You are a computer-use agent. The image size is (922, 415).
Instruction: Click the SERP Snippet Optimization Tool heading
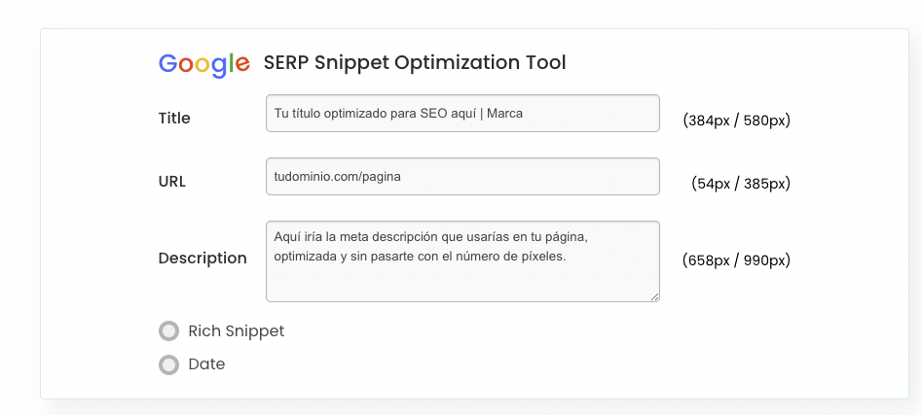click(415, 62)
